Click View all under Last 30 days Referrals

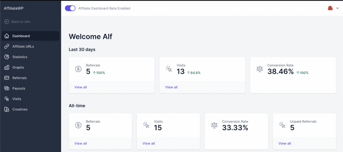tap(80, 87)
